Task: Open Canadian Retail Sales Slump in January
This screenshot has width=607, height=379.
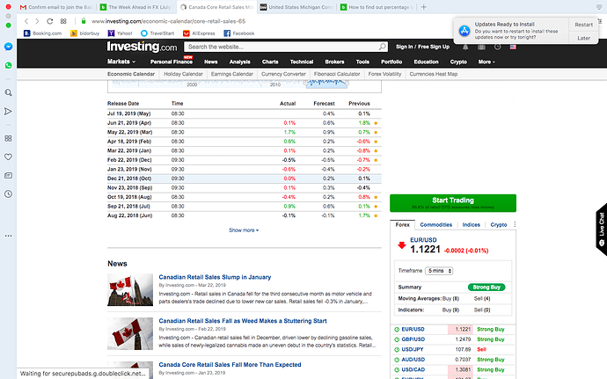Action: (215, 277)
